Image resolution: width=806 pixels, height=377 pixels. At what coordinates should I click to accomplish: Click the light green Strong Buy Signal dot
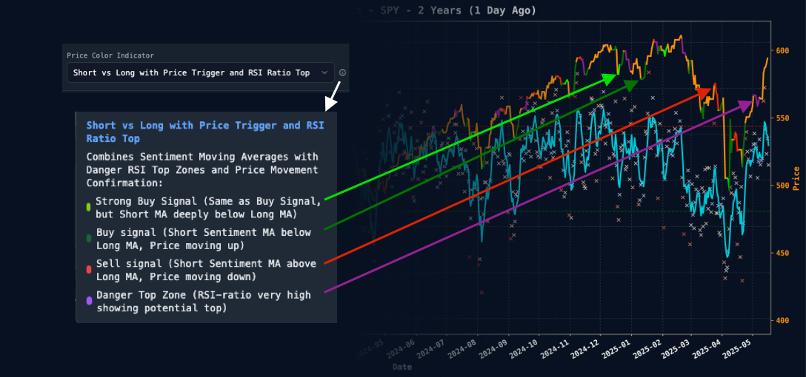pyautogui.click(x=89, y=207)
